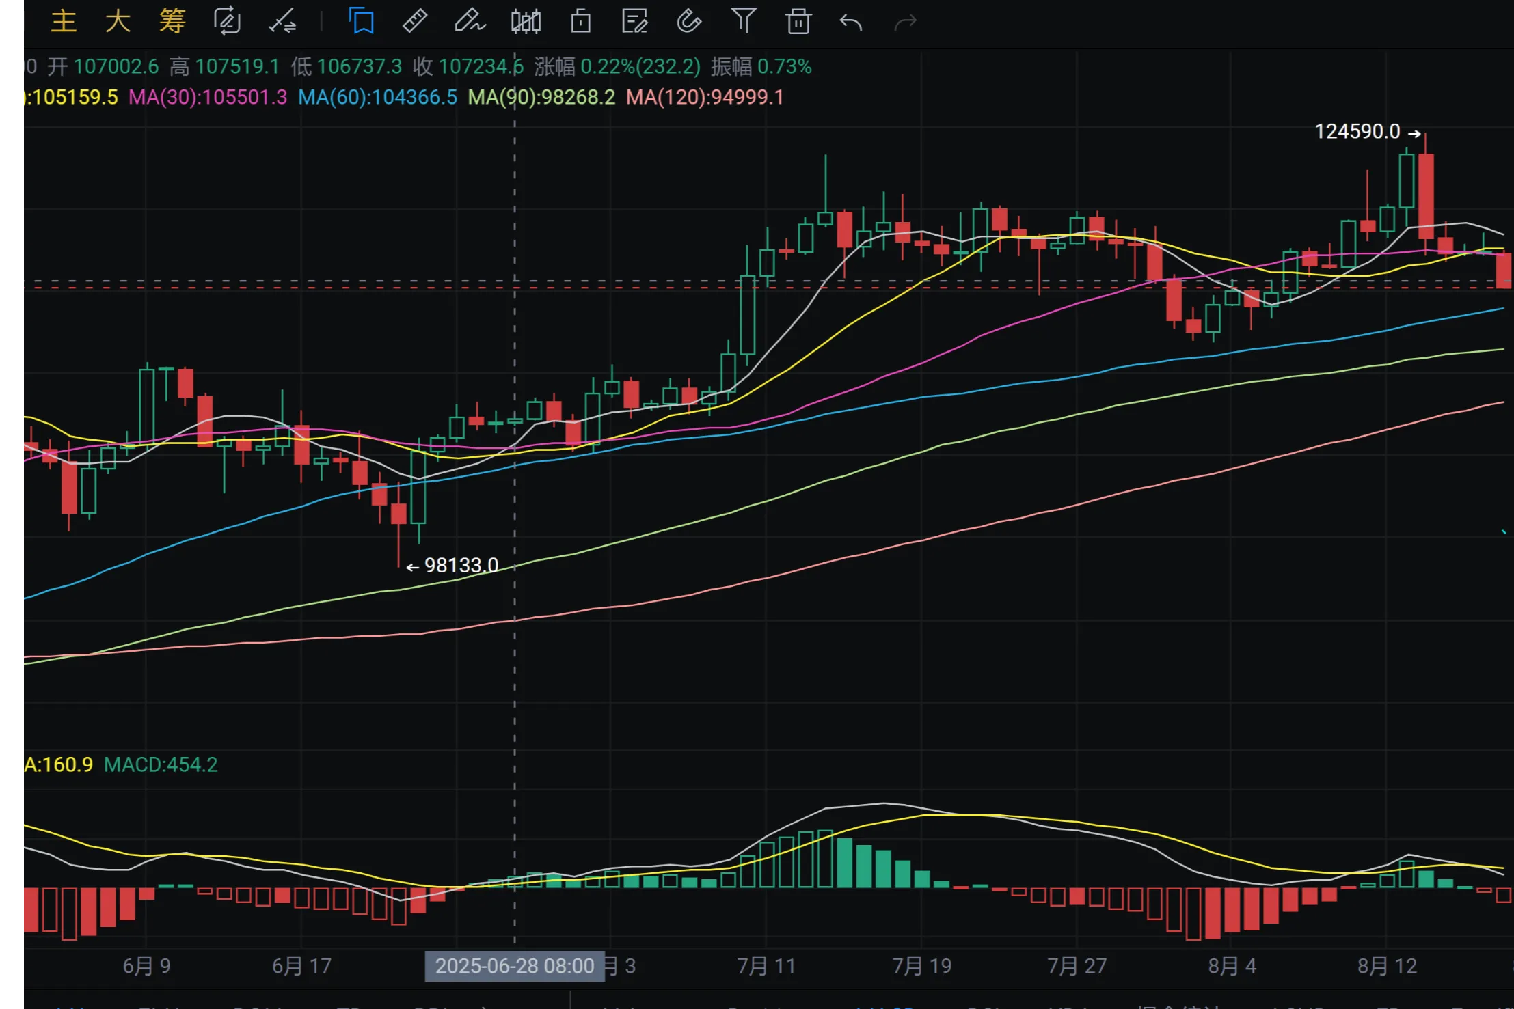Click the 6月 9 date axis label

[146, 966]
